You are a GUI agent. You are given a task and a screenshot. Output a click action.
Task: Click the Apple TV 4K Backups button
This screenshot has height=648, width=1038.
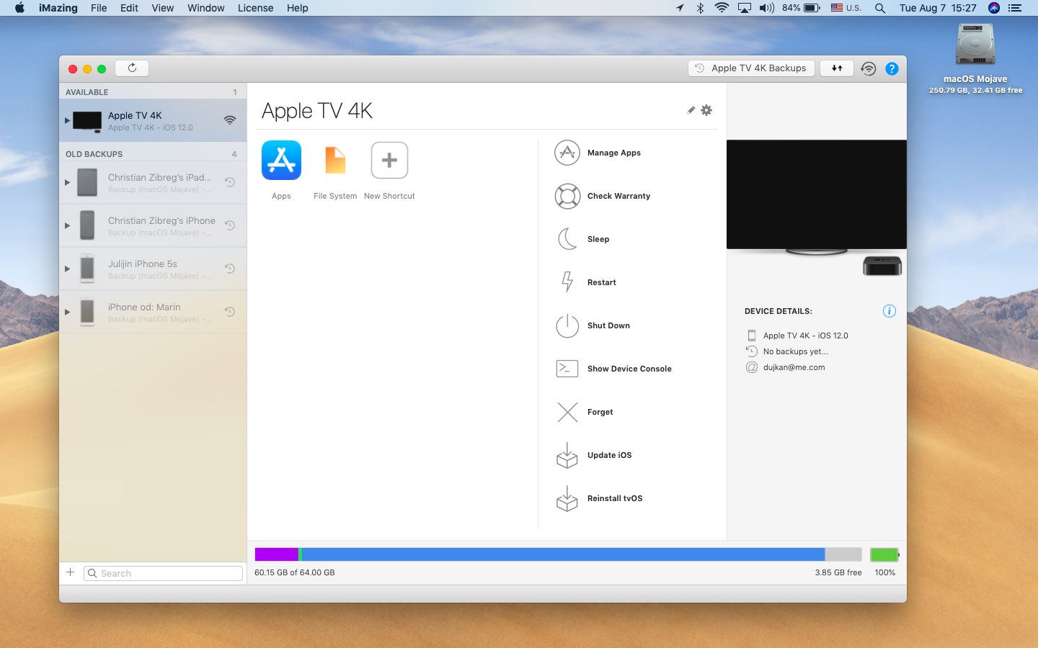pyautogui.click(x=751, y=68)
